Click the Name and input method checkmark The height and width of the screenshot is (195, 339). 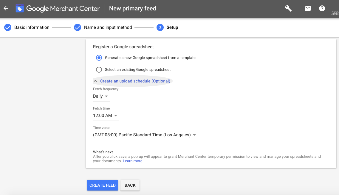[78, 27]
